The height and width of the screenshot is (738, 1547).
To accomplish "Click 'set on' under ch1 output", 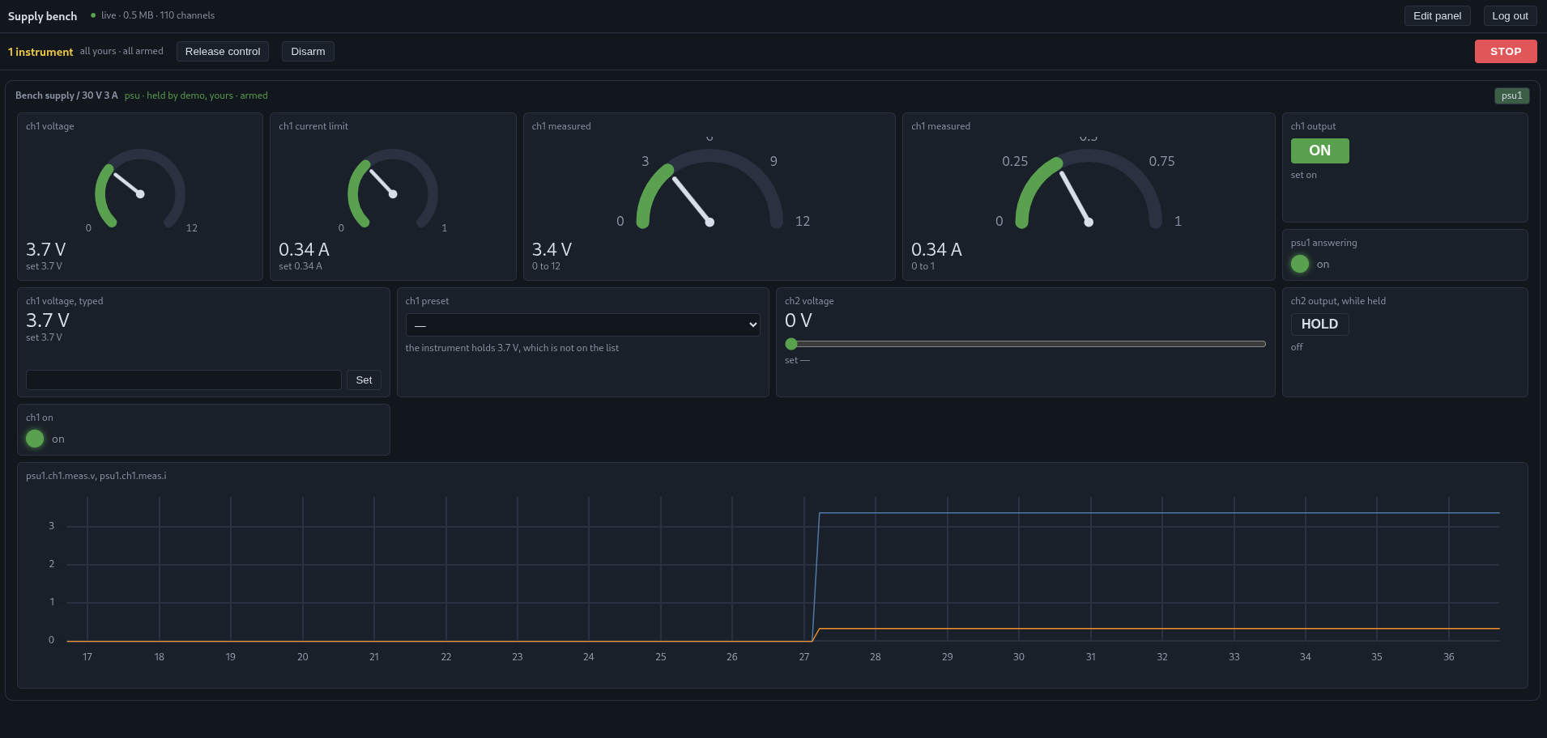I will (x=1303, y=175).
